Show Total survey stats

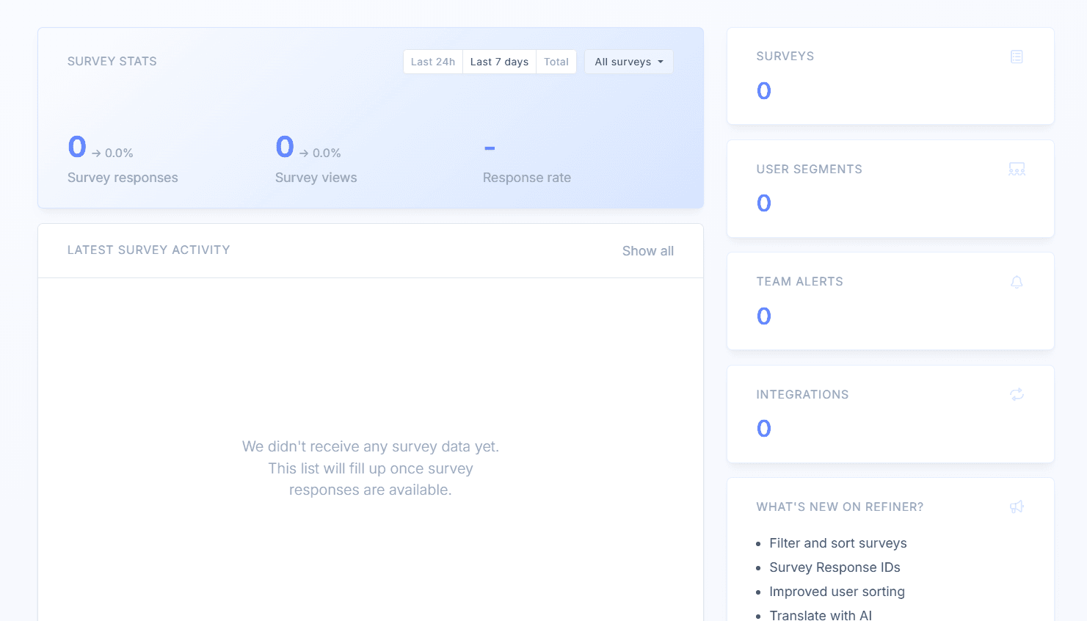[x=556, y=62]
